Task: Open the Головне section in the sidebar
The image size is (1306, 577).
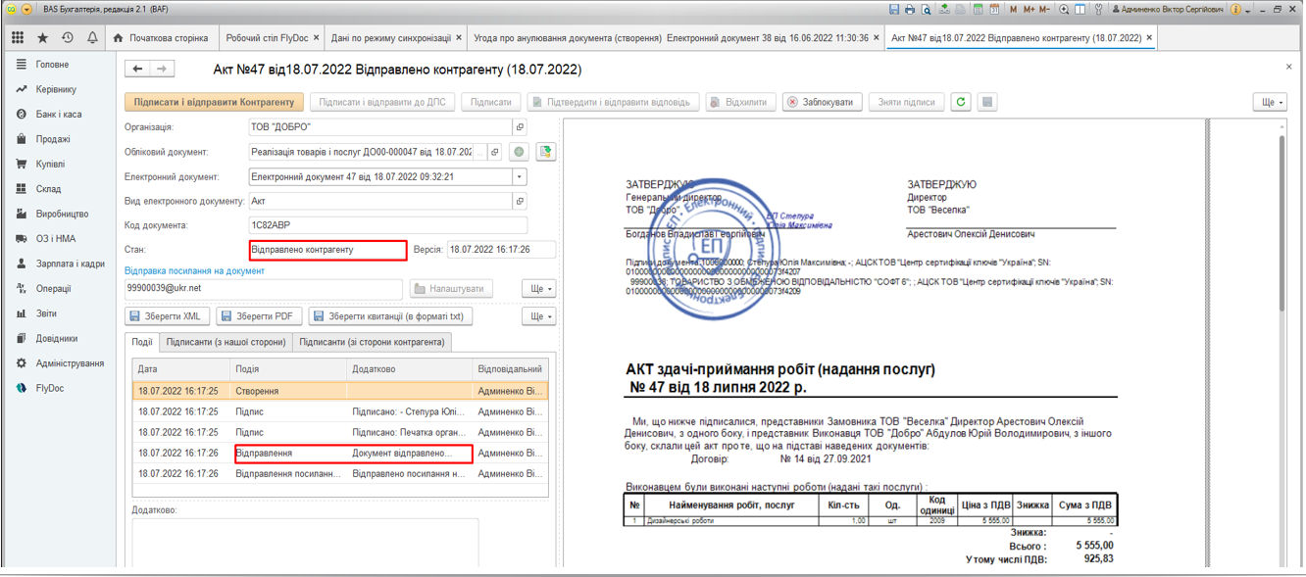Action: coord(52,65)
